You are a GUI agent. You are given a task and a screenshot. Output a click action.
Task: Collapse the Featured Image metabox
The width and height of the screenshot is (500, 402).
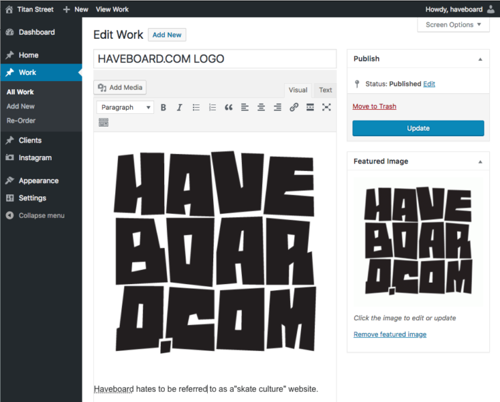click(x=481, y=161)
